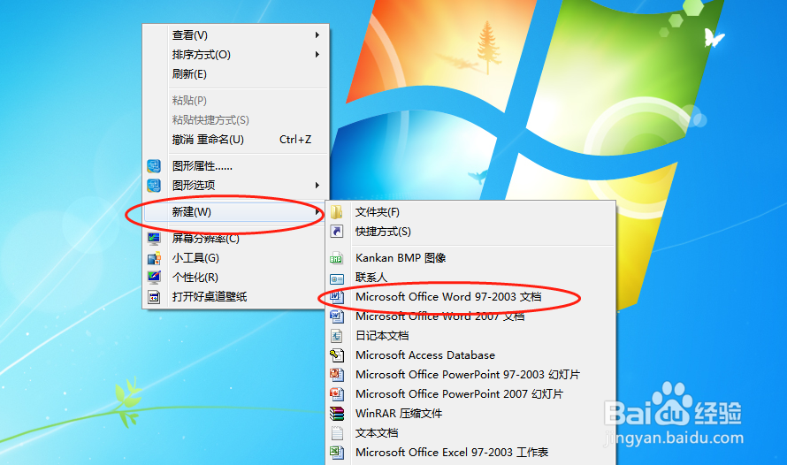Choose PowerPoint 2007 幻灯片 entry
The width and height of the screenshot is (787, 465).
470,394
